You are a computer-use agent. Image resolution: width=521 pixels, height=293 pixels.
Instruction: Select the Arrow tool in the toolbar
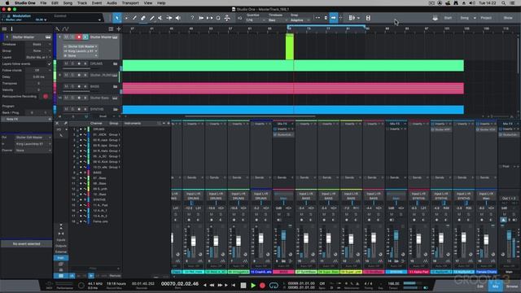(x=117, y=18)
